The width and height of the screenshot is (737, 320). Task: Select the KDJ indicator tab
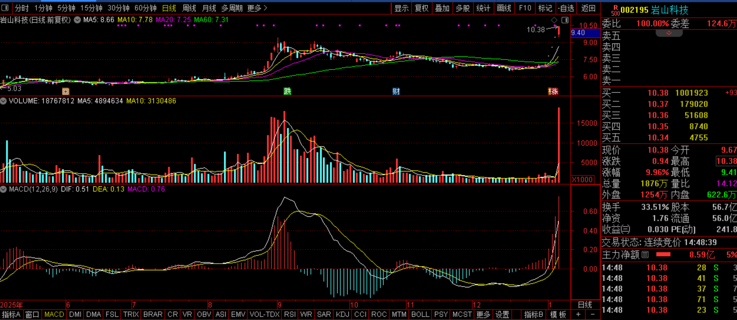(x=342, y=315)
